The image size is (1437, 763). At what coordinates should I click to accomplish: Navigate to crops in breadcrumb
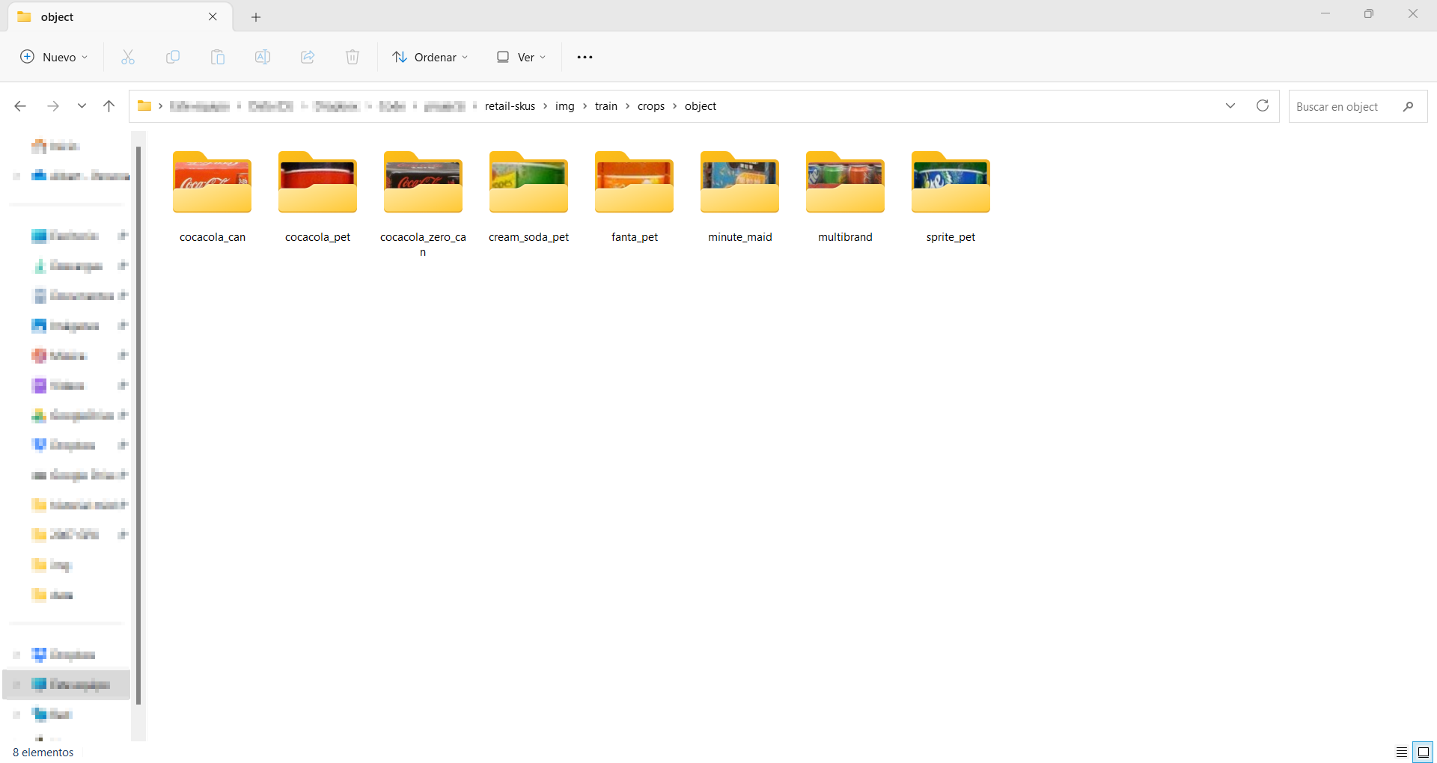[651, 106]
